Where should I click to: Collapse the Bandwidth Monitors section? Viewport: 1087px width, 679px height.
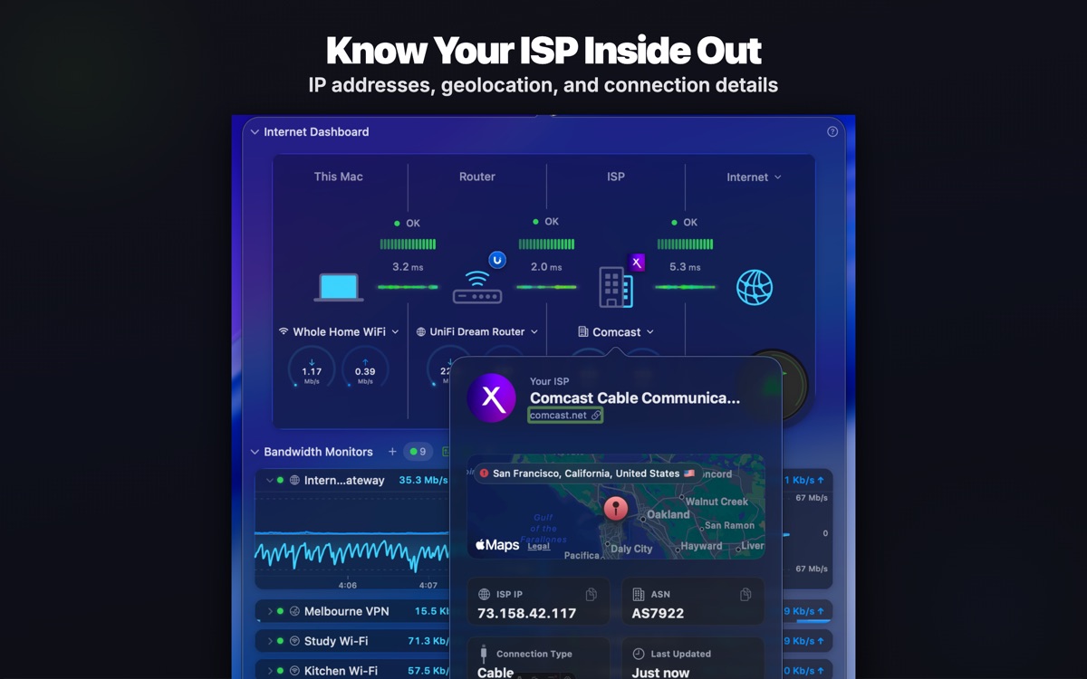coord(255,452)
